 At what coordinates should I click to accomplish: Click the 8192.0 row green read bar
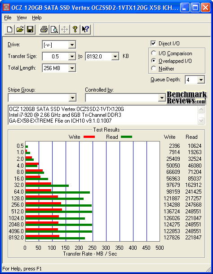(55, 238)
